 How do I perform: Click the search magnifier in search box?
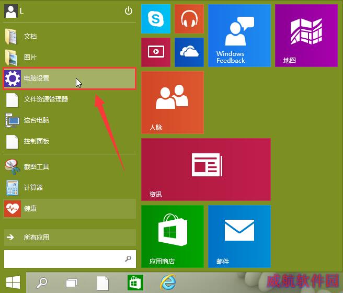pos(128,258)
